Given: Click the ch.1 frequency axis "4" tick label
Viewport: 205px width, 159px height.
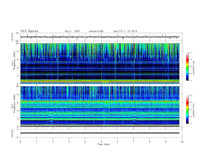Looking at the screenshot, I should pyautogui.click(x=18, y=68).
